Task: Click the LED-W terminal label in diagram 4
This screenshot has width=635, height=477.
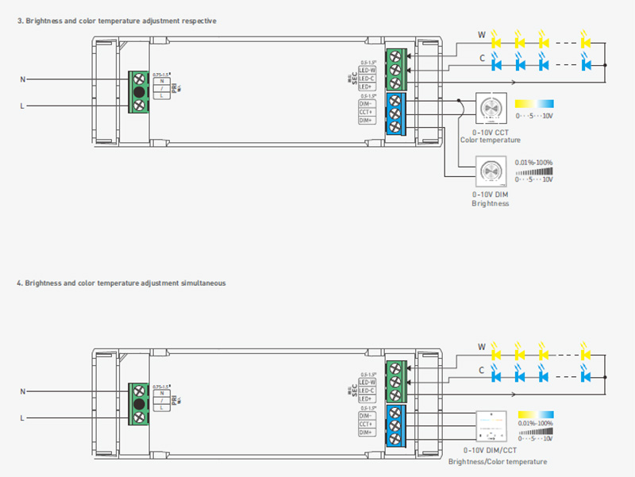Action: coord(367,383)
